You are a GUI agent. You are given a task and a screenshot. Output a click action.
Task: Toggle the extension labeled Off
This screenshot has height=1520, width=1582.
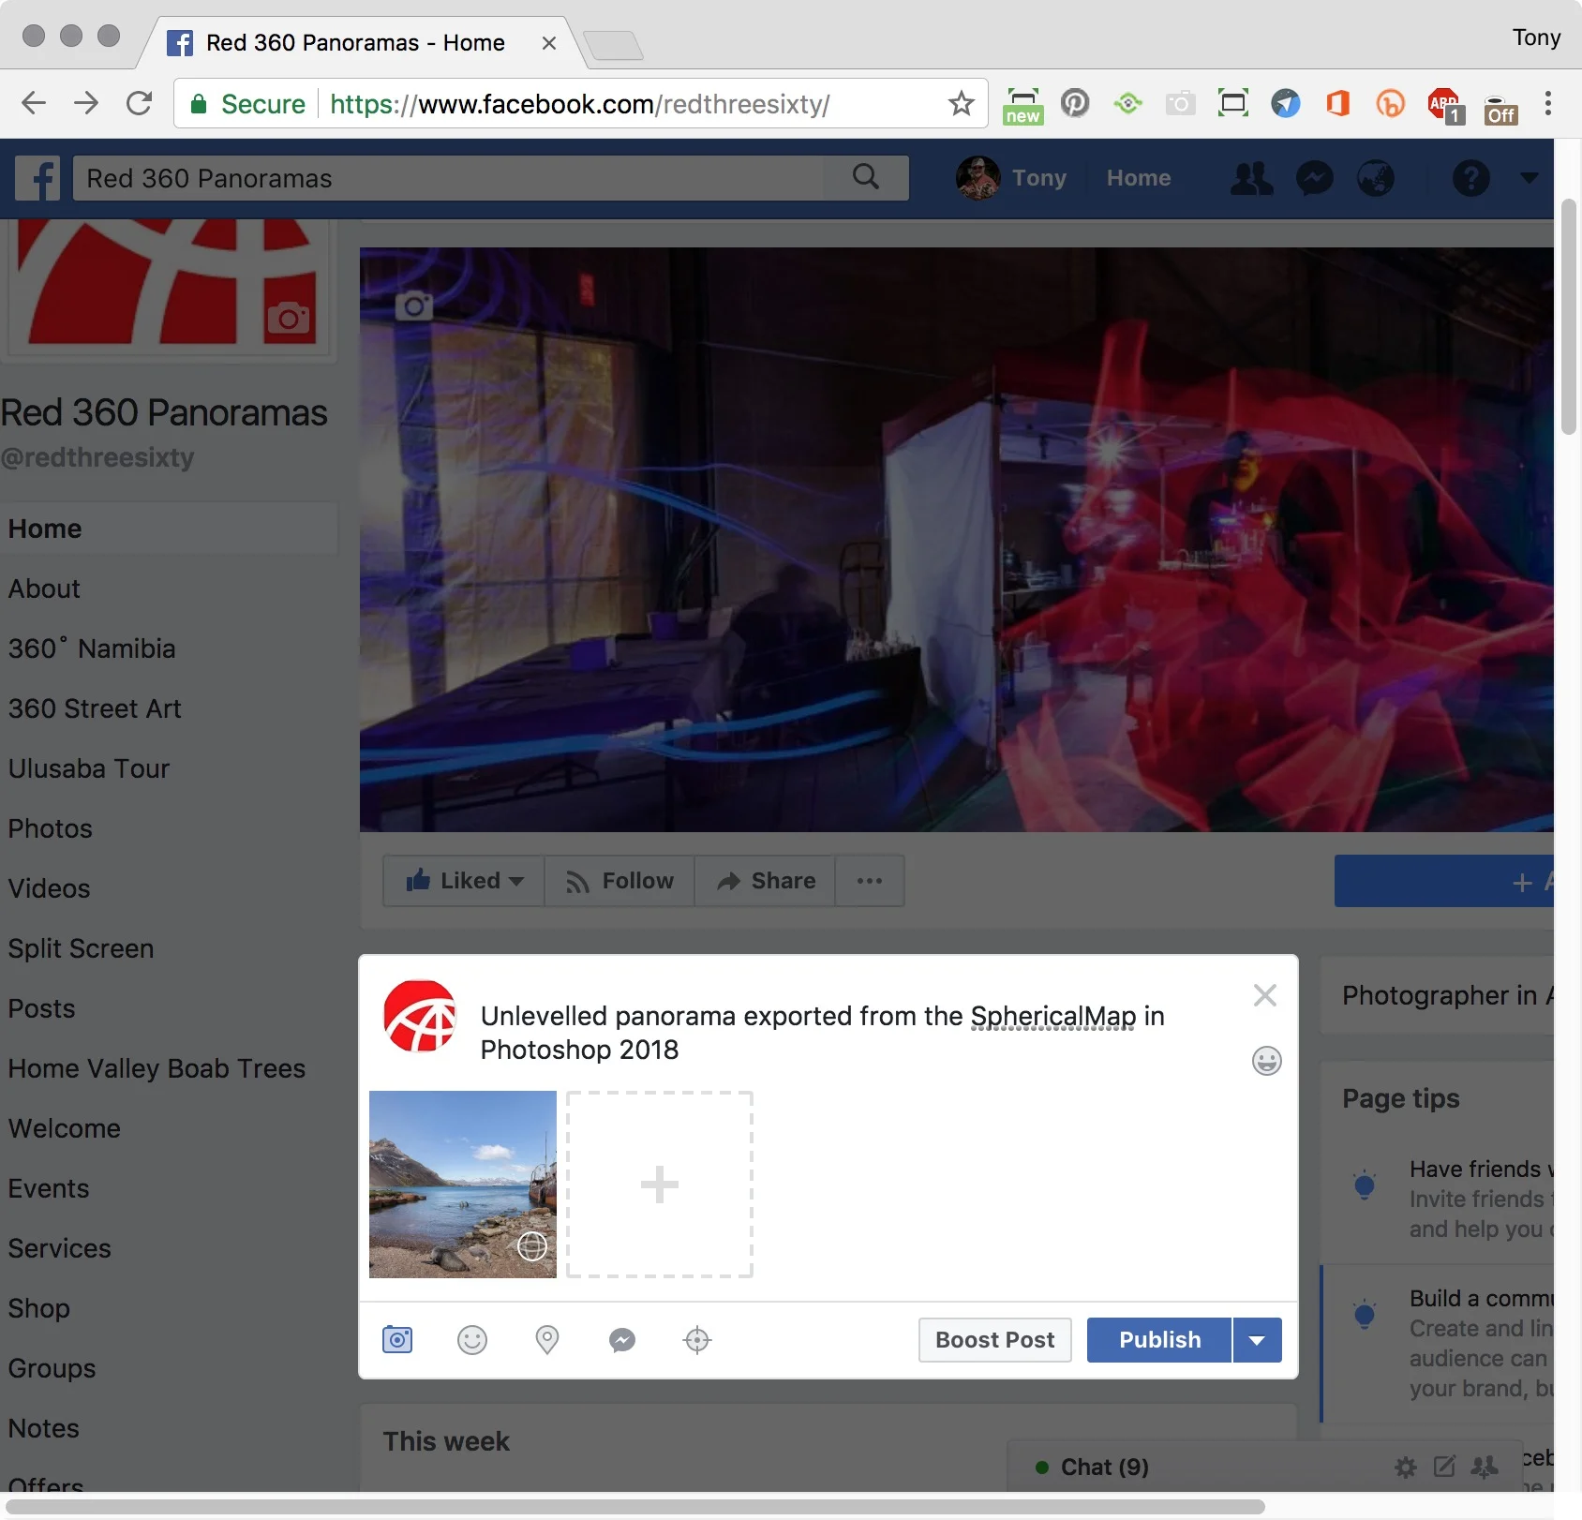point(1500,109)
